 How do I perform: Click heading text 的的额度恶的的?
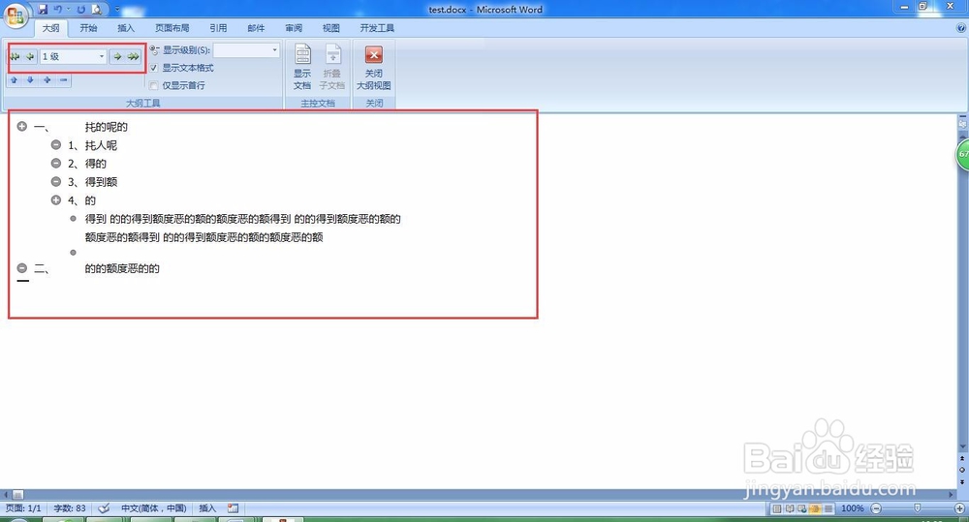point(122,268)
